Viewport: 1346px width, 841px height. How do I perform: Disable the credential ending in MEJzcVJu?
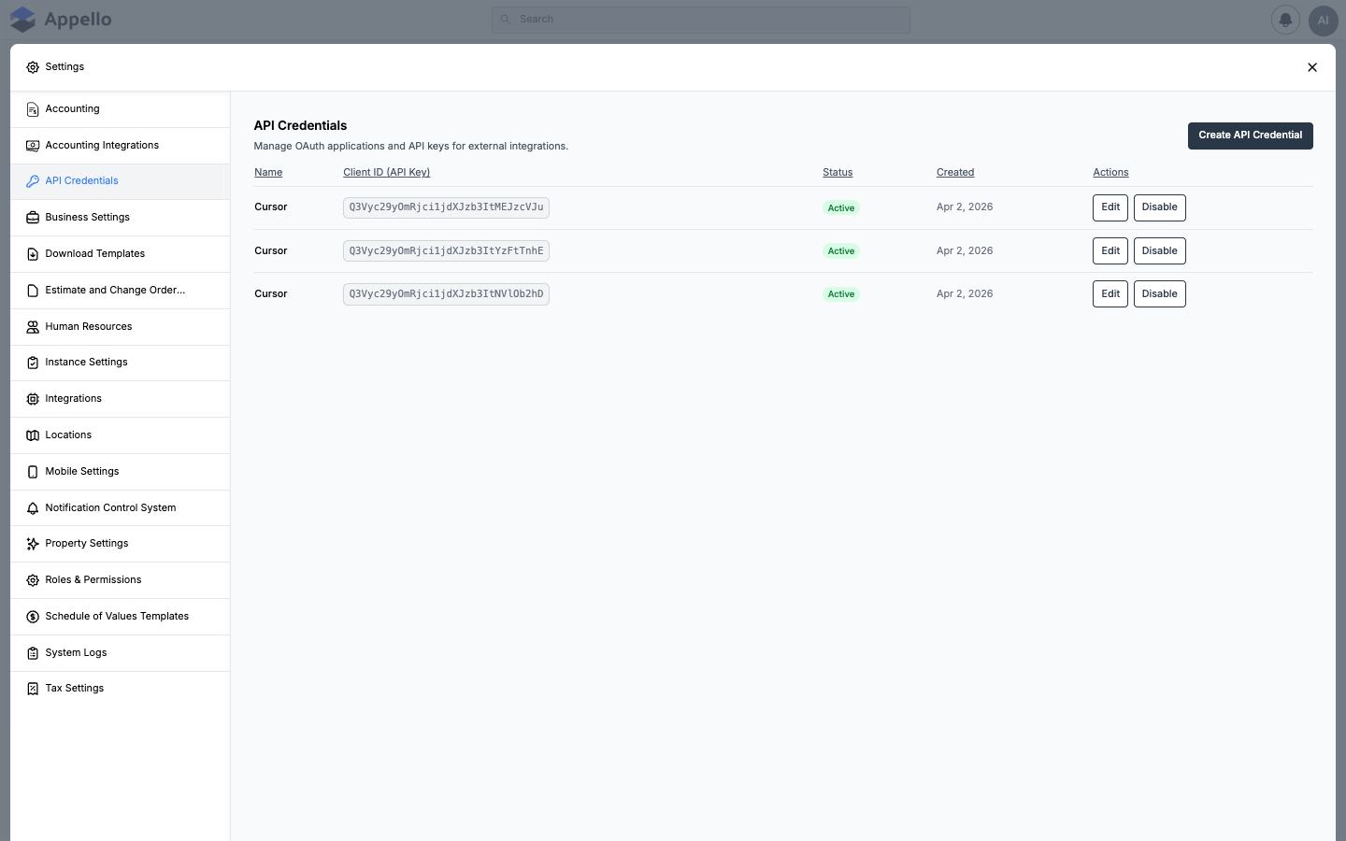click(1159, 207)
